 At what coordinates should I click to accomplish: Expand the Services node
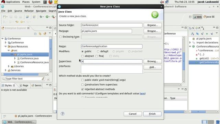5,70
